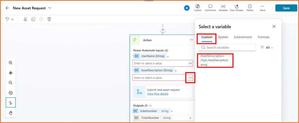Click the Action node lightning icon
299x123 pixels.
[x=135, y=40]
